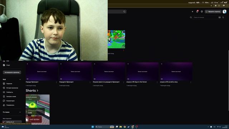229x129 pixels.
Task: Click the magnifier in the main search bar
Action: coord(124,11)
